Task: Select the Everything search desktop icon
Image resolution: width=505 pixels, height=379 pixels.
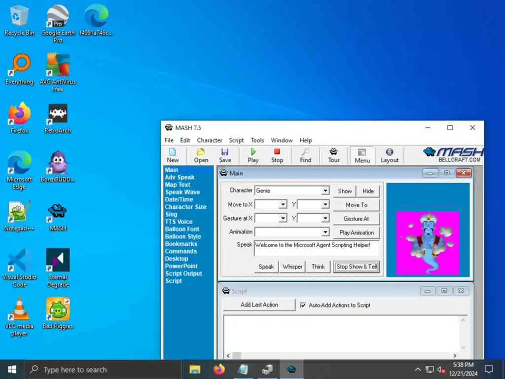Action: (x=19, y=69)
